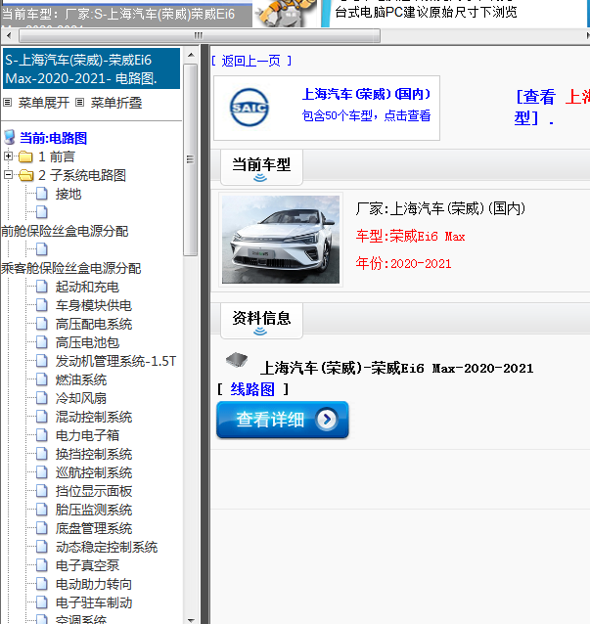Screen dimensions: 590x624
Task: Click the 当前:电路图 root label
Action: [54, 138]
